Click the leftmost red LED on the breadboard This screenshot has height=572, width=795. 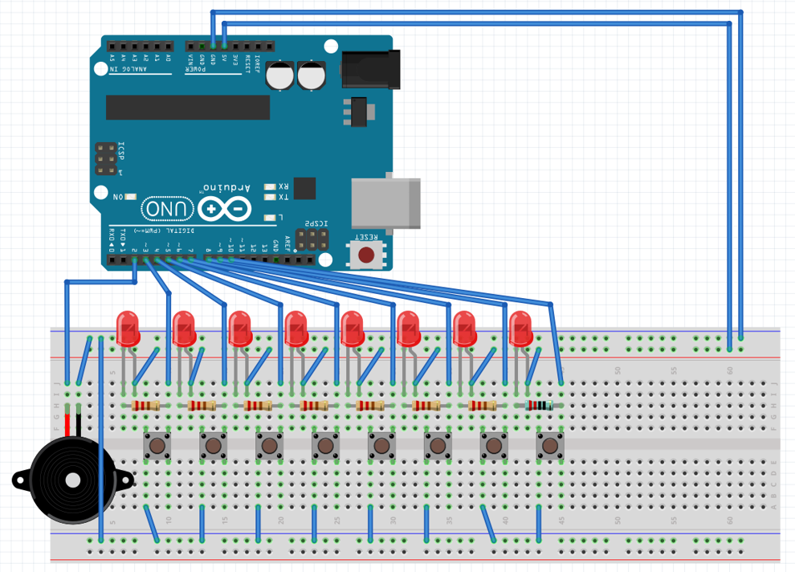tap(128, 329)
